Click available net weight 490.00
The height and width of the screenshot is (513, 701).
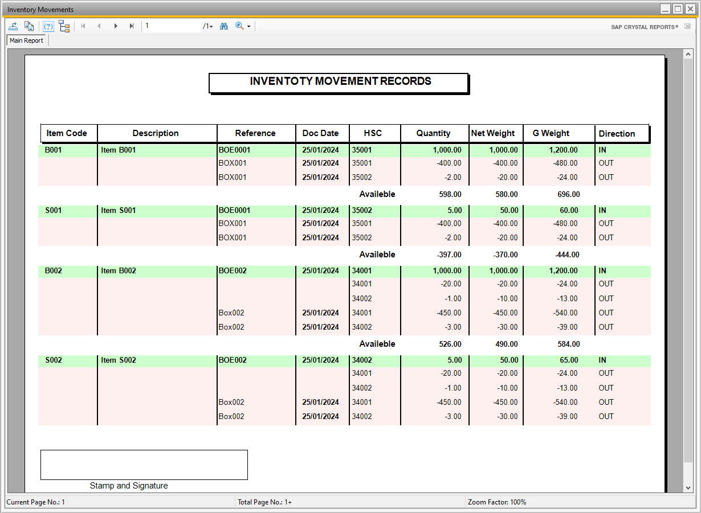[506, 344]
